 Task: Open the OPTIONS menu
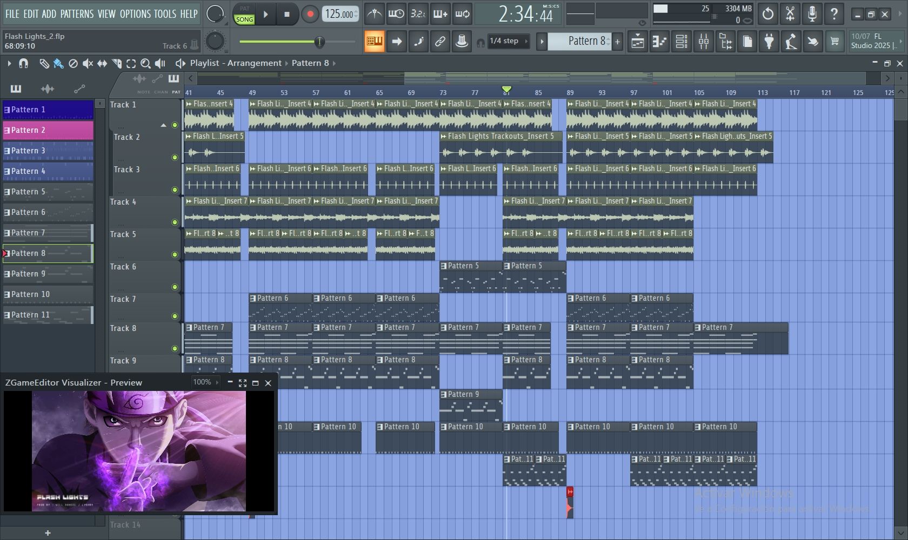click(136, 14)
